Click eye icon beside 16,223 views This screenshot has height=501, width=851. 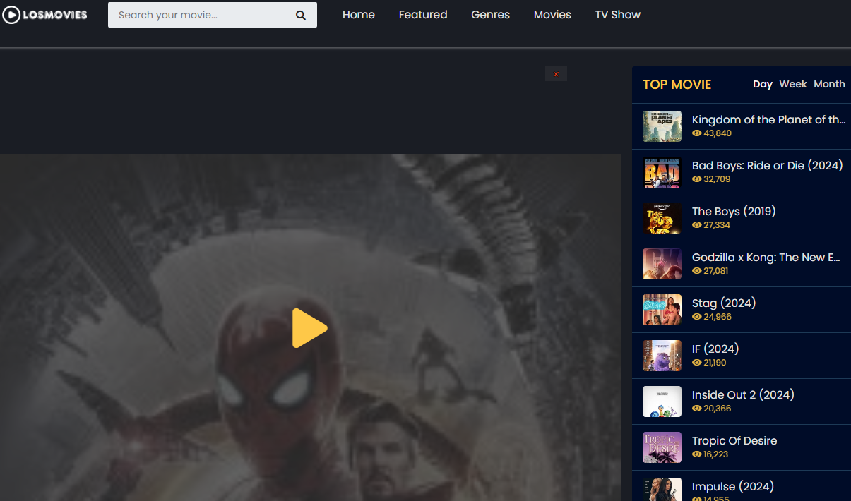point(697,454)
